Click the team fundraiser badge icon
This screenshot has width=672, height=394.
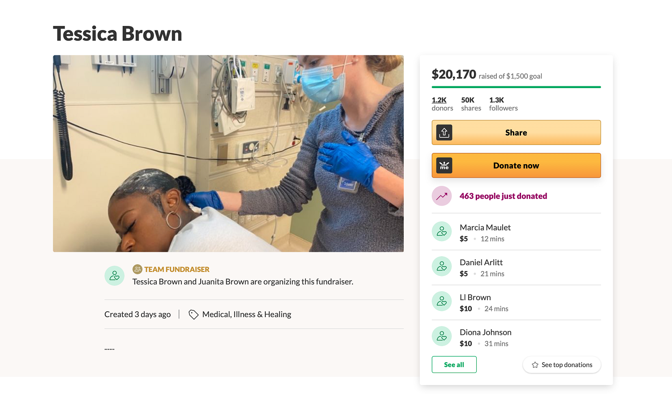point(137,269)
